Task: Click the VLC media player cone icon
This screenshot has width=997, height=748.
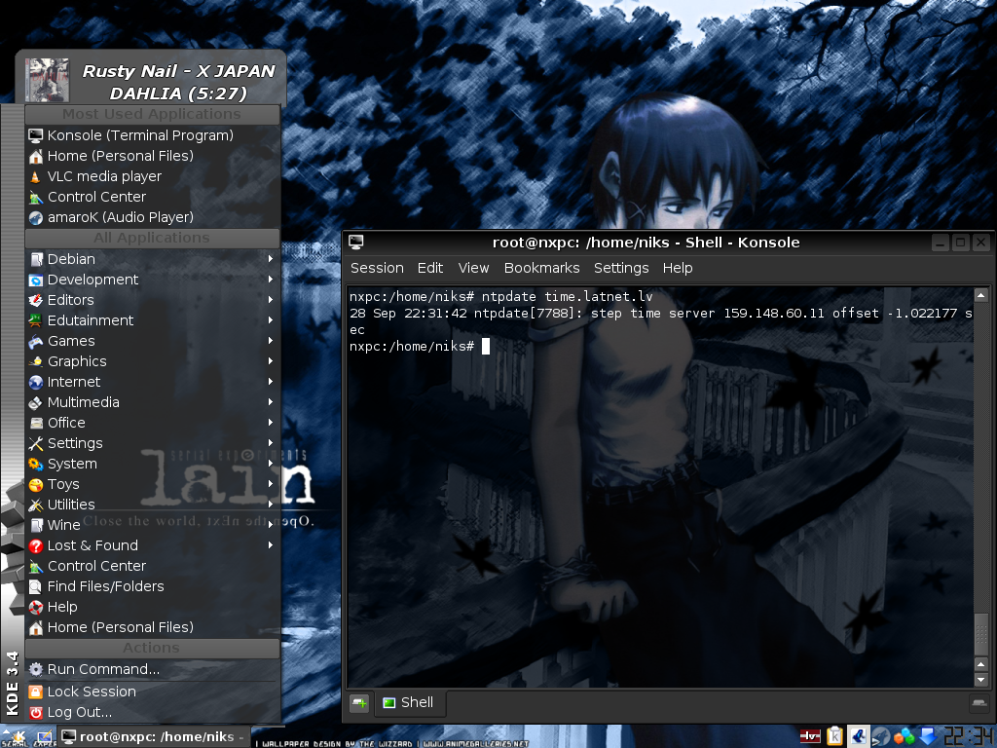Action: (36, 177)
